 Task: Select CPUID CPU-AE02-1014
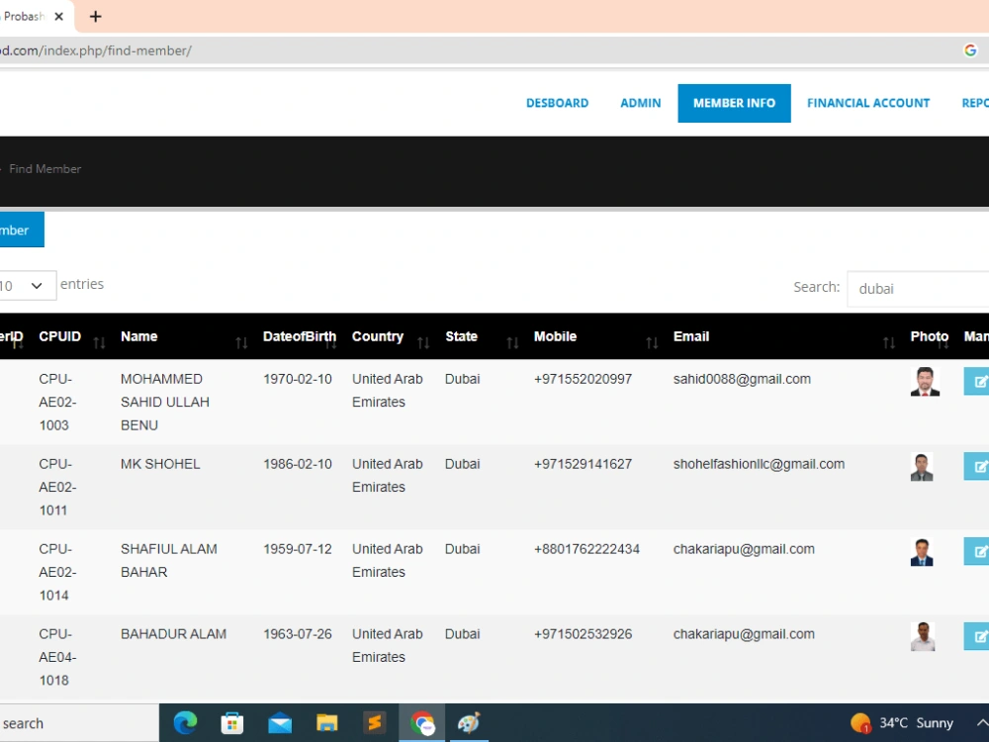click(x=57, y=572)
